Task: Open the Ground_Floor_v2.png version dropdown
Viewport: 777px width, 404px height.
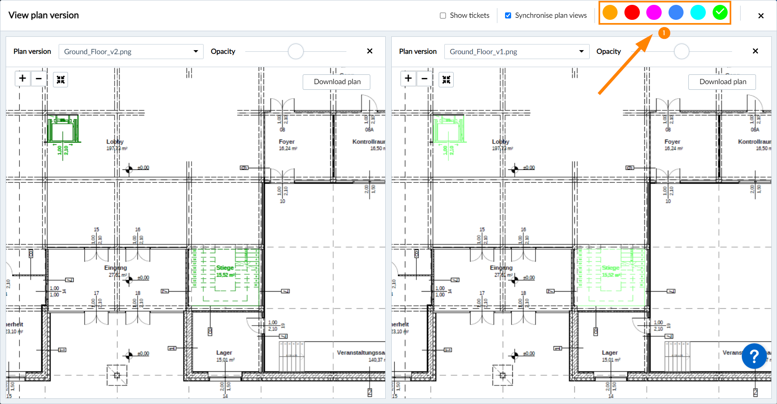Action: click(x=131, y=52)
